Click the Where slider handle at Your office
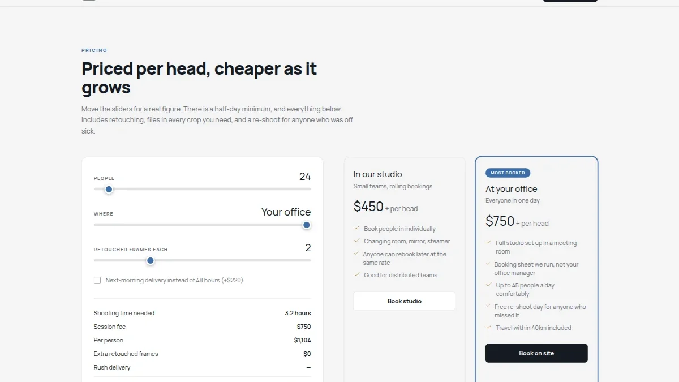Viewport: 679px width, 382px height. (307, 225)
